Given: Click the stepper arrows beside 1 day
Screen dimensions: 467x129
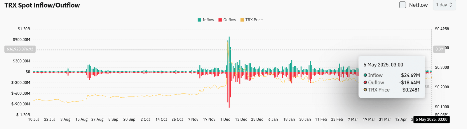Looking at the screenshot, I should coord(451,5).
